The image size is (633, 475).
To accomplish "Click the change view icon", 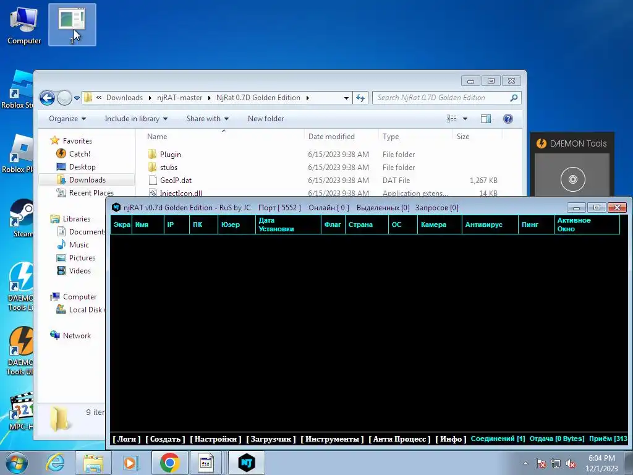I will 451,119.
